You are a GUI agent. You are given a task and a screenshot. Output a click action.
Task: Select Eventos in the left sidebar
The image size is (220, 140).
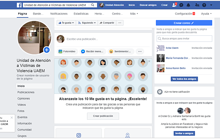(22, 117)
